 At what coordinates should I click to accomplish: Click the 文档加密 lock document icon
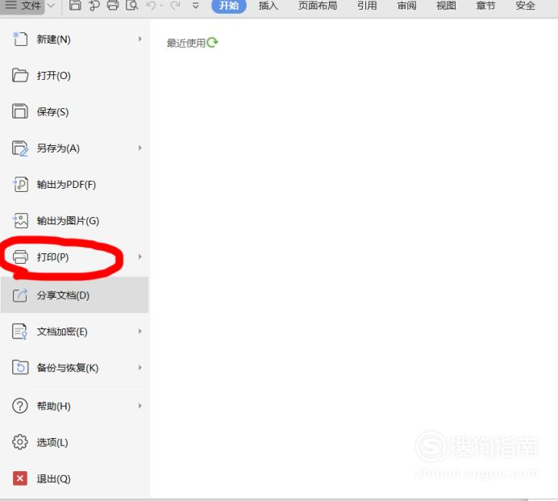(x=20, y=332)
